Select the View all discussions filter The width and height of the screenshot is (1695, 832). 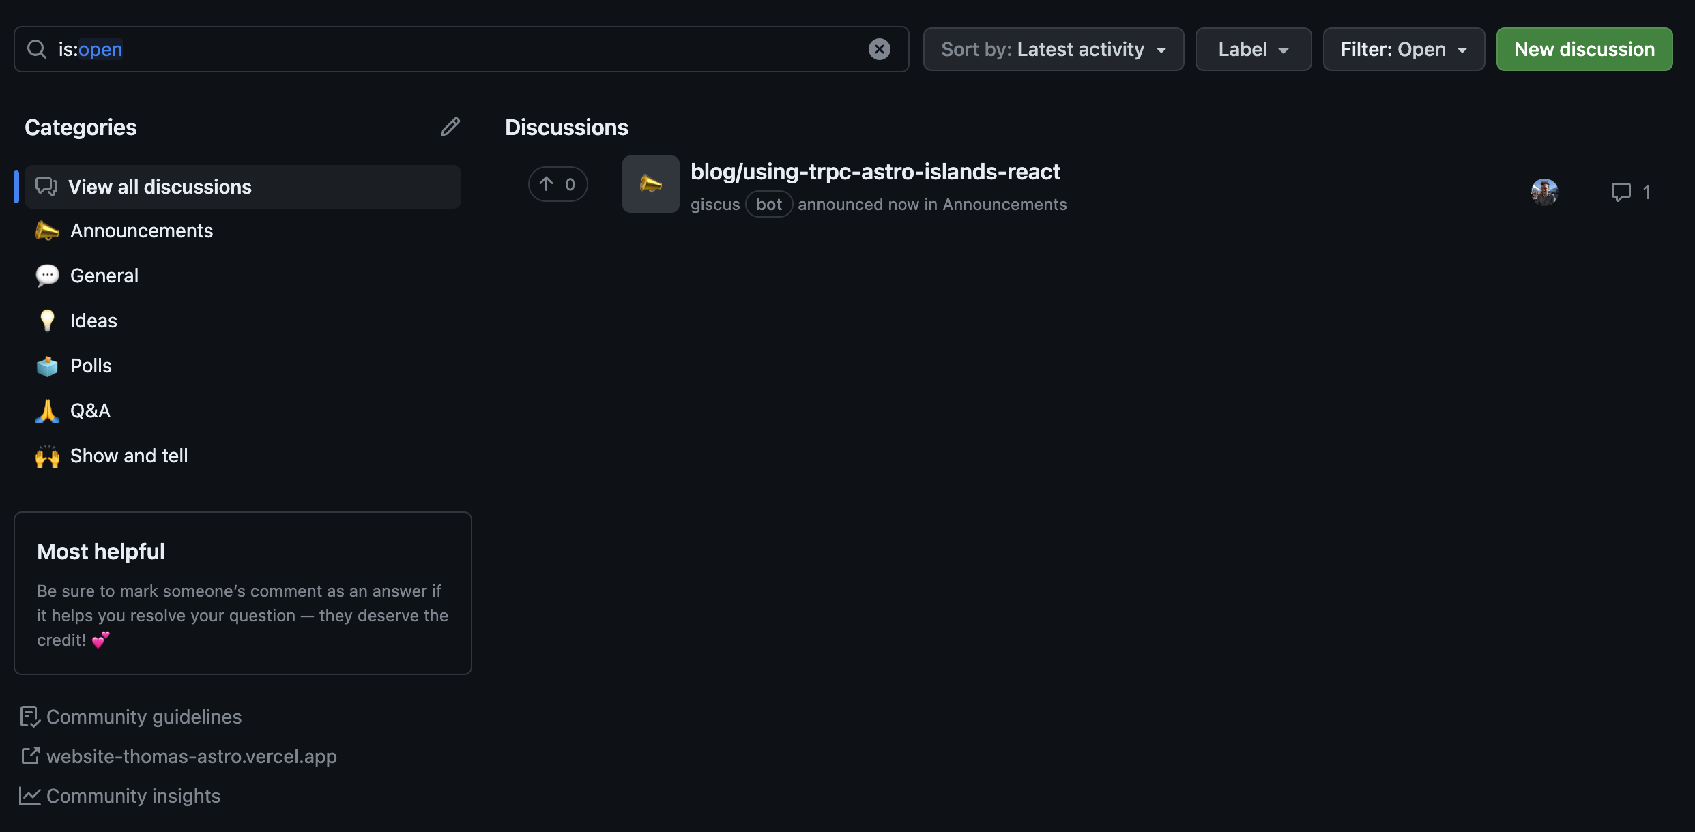(159, 186)
